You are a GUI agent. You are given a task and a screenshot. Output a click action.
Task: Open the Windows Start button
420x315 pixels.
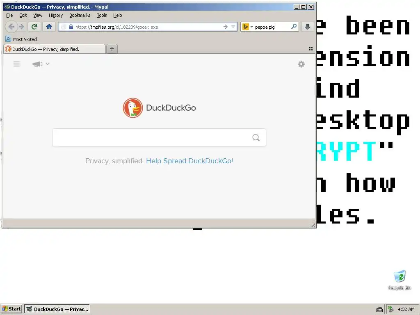coord(11,309)
